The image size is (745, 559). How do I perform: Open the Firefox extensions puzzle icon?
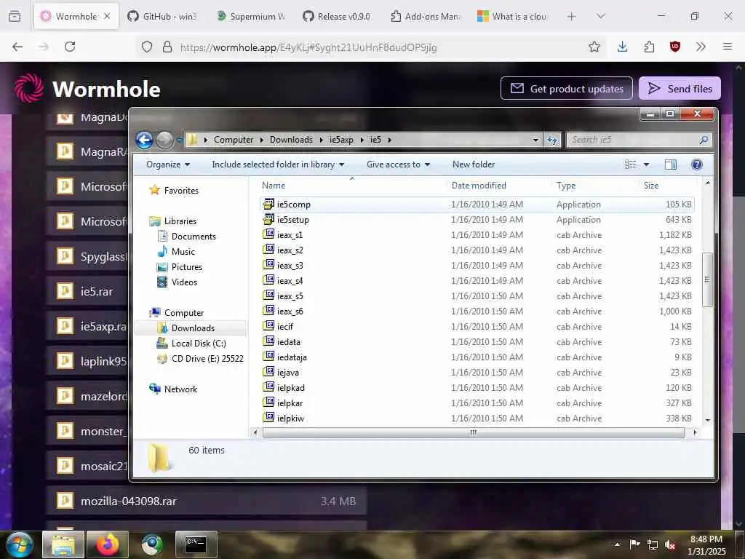[x=649, y=47]
